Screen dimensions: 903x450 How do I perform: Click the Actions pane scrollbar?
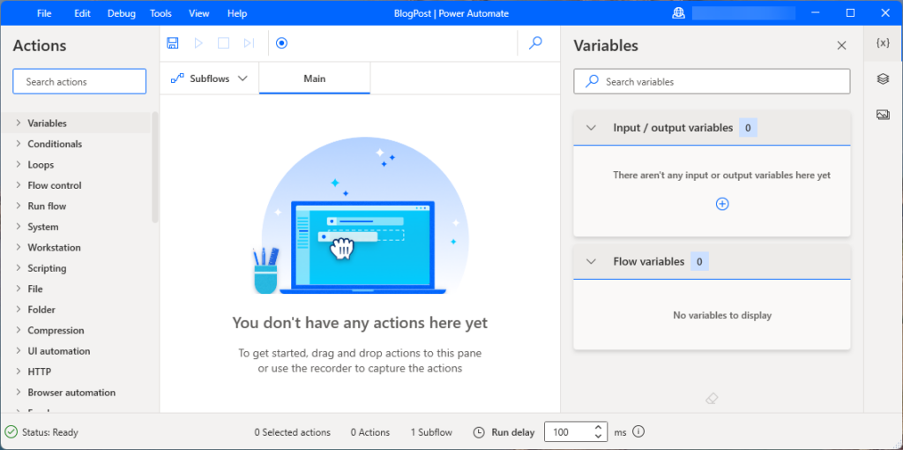[155, 167]
